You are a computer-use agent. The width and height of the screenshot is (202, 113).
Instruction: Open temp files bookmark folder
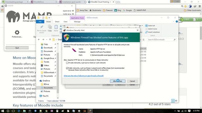point(82,10)
